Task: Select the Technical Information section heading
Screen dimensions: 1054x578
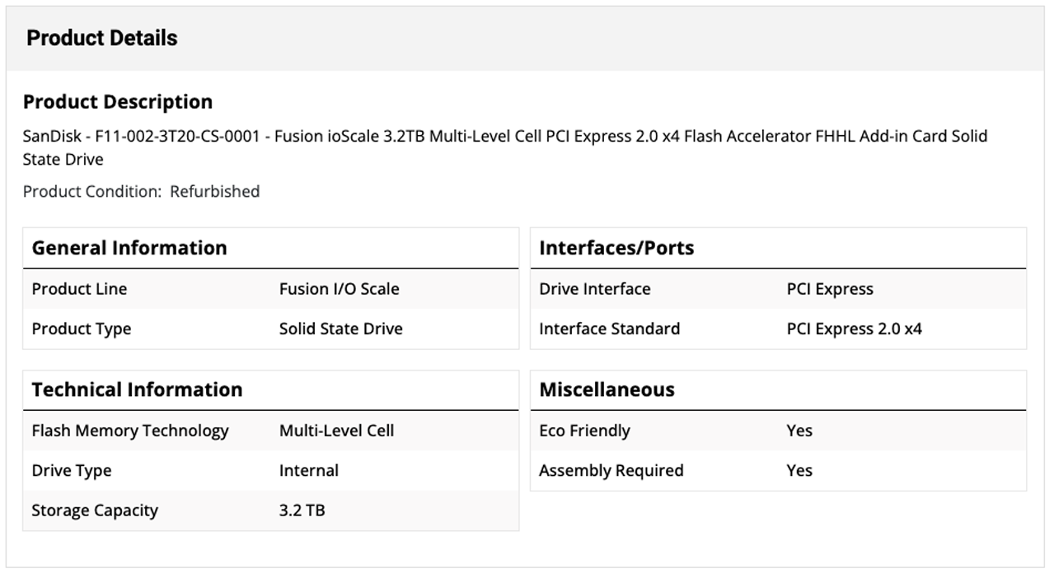Action: (137, 389)
